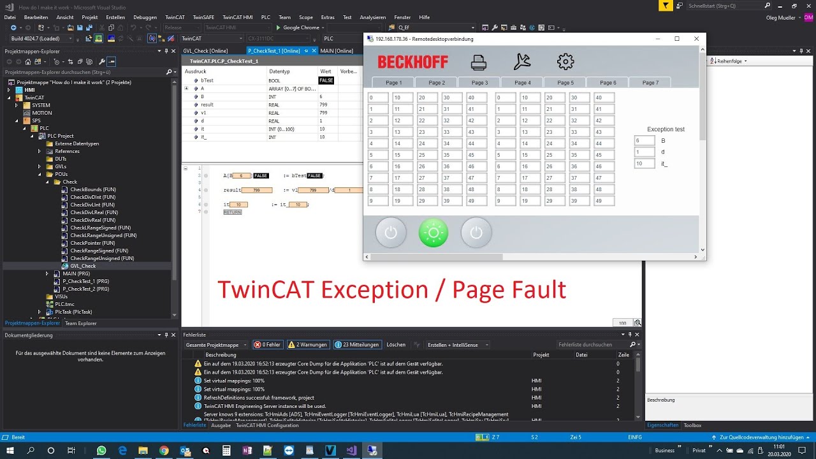Click the Undo toolbar icon
Screen dimensions: 816x459
click(x=134, y=27)
